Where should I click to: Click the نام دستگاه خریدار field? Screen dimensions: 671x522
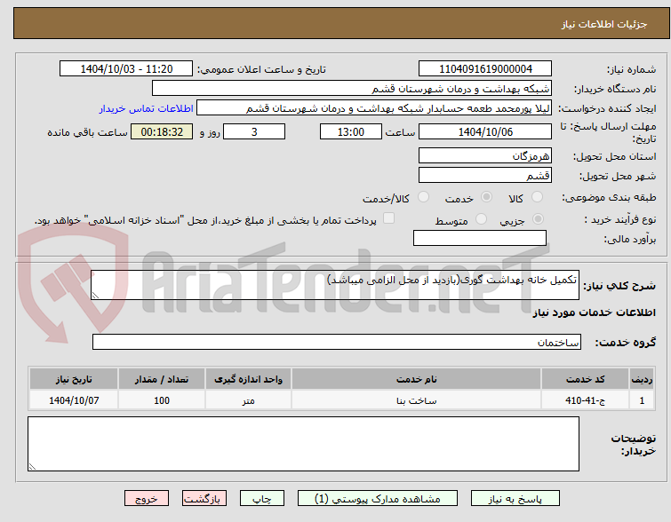pos(352,89)
